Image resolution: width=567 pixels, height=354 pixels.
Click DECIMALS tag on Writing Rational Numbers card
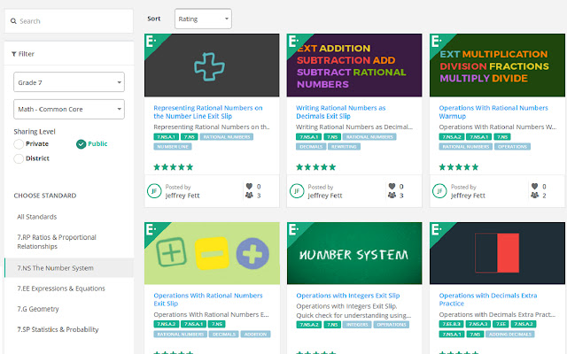pos(311,147)
